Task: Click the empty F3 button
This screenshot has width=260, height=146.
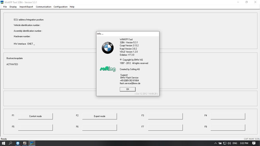Action: click(165, 116)
